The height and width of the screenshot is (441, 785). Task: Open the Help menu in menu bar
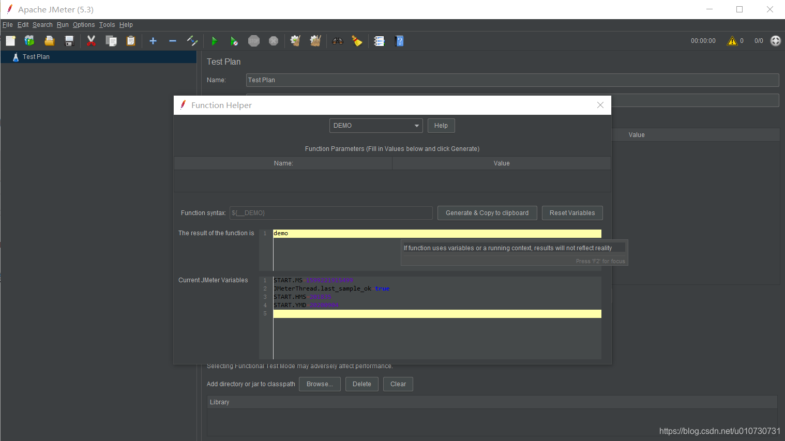(126, 25)
